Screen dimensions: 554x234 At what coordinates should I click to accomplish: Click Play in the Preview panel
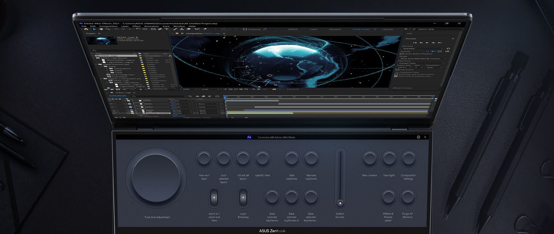(x=427, y=43)
